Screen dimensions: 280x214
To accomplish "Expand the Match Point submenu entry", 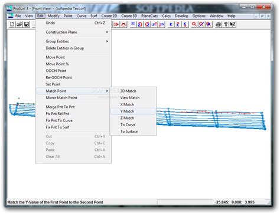I will [x=73, y=91].
